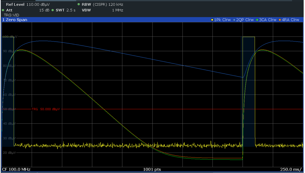Click the CF 100.0 MHz center frequency
Image resolution: width=305 pixels, height=173 pixels.
pos(16,169)
